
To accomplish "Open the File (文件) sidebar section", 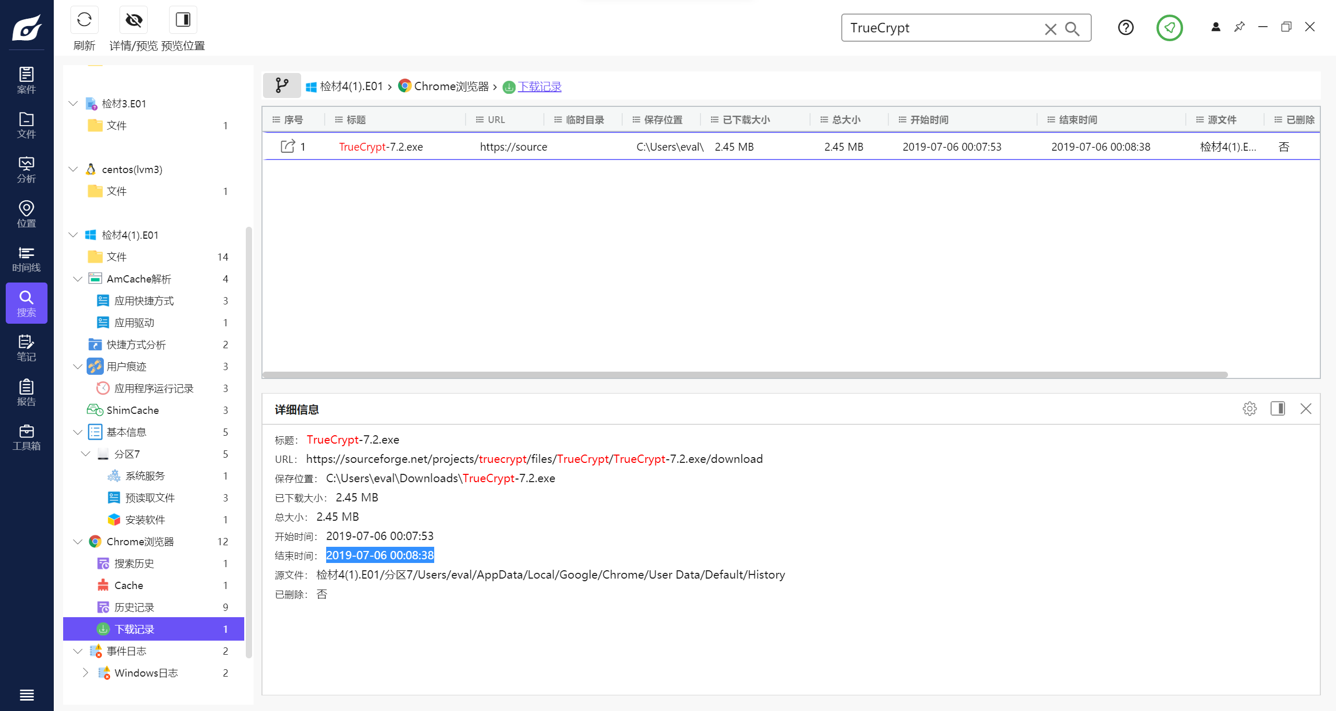I will [x=26, y=125].
